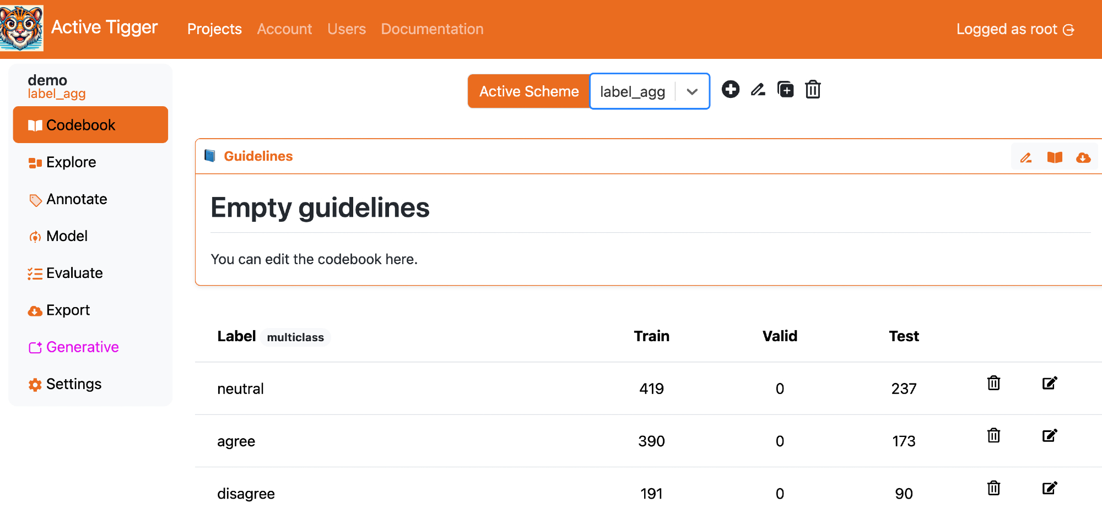
Task: Go to project Settings
Action: point(73,384)
